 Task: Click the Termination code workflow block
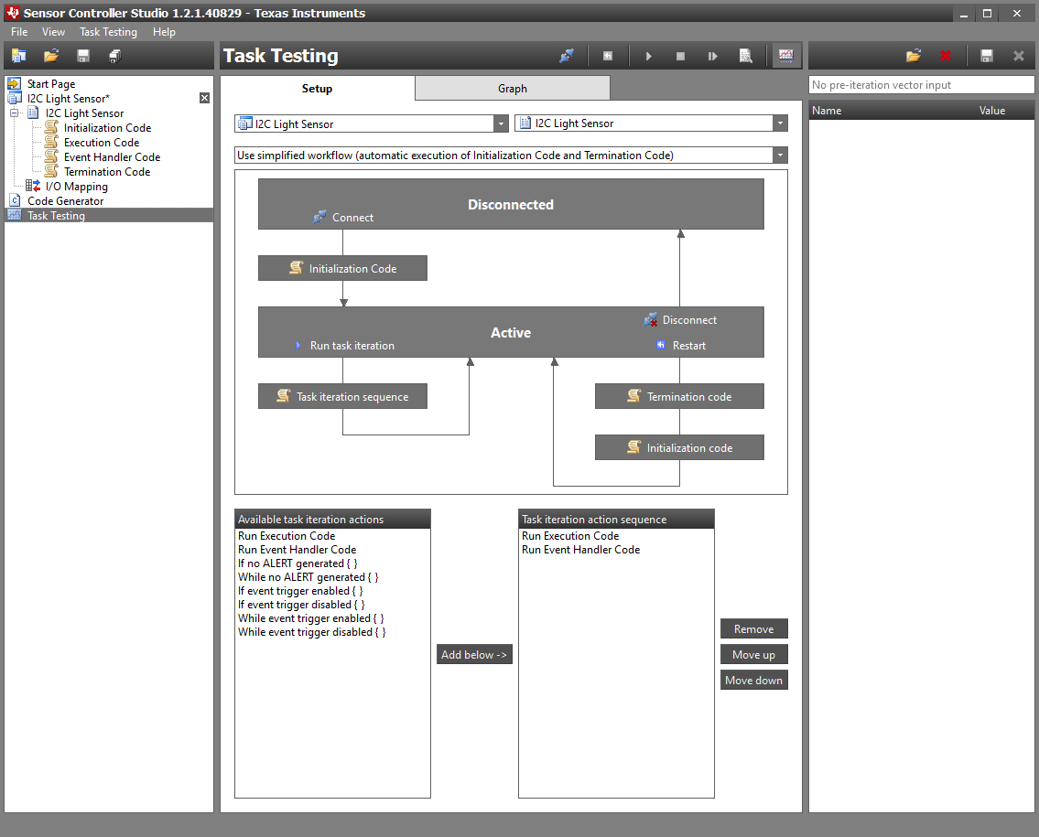[679, 396]
